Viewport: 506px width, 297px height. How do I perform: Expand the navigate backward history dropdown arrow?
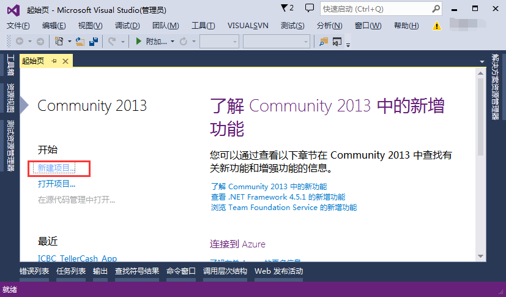coord(30,42)
